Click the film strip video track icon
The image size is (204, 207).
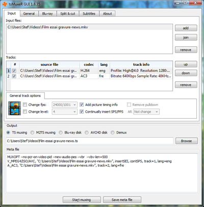14,108
